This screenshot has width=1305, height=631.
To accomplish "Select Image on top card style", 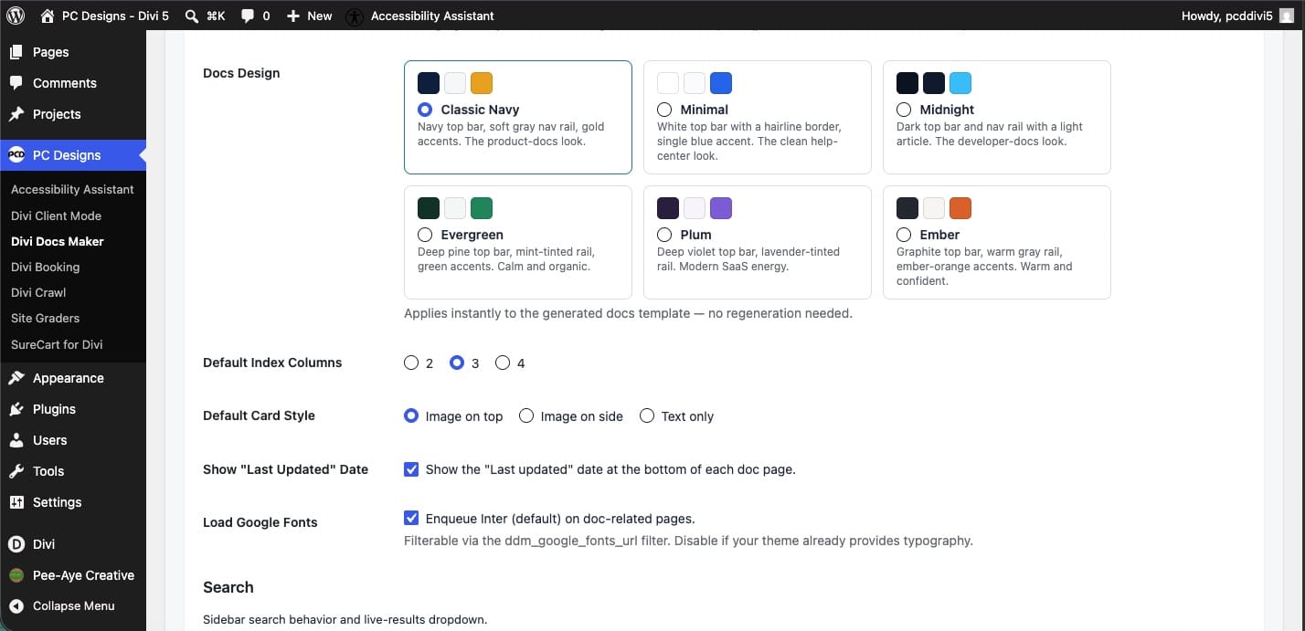I will pos(411,415).
